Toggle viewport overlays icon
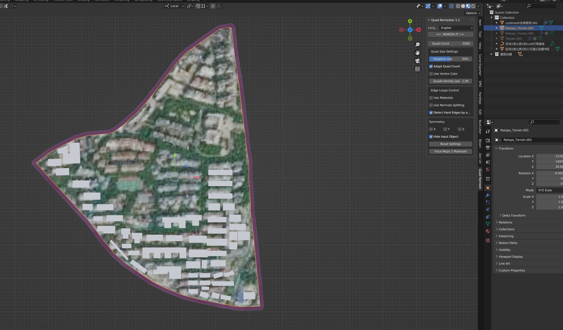 pos(440,6)
